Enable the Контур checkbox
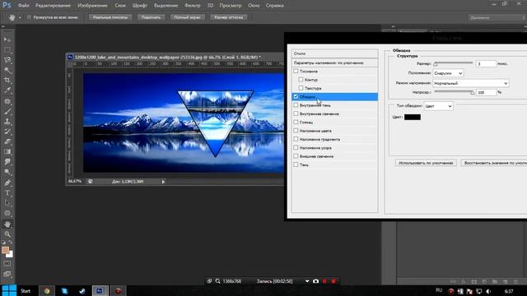 tap(301, 80)
